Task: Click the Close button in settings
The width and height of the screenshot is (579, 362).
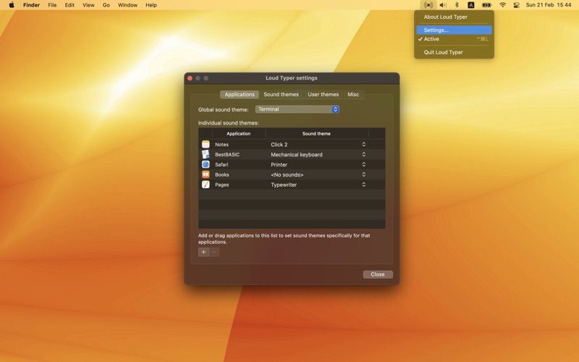Action: click(378, 274)
